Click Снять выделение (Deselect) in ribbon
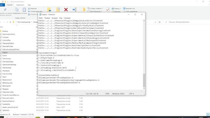 [x=130, y=11]
